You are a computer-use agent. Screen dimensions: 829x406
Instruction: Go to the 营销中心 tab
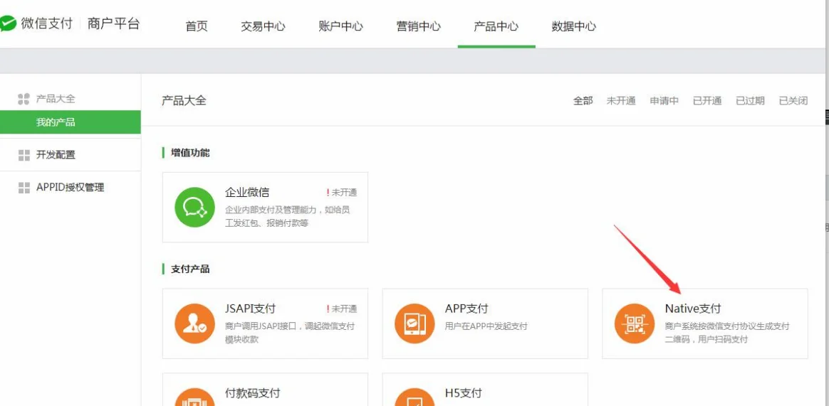tap(418, 26)
